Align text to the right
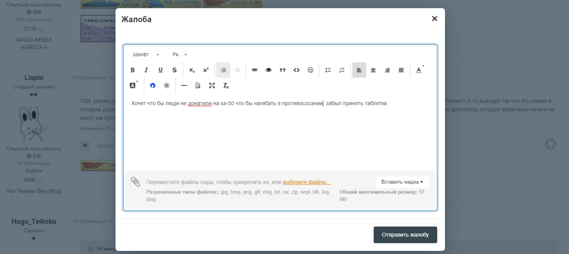Viewport: 569px width, 254px height. pyautogui.click(x=387, y=70)
